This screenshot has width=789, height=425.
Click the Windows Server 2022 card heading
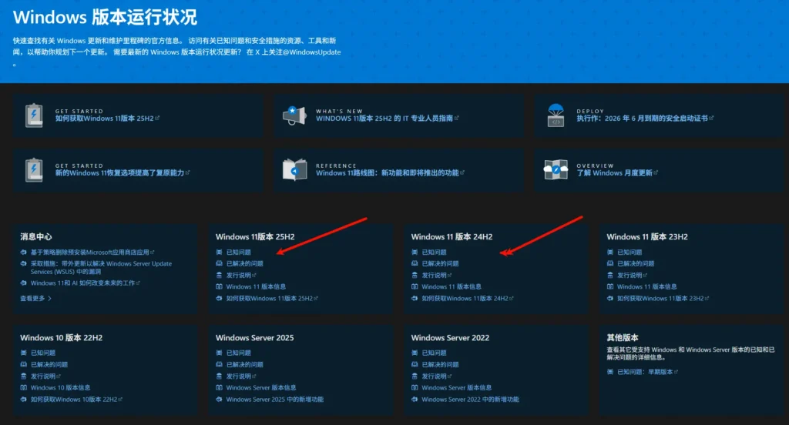coord(450,338)
